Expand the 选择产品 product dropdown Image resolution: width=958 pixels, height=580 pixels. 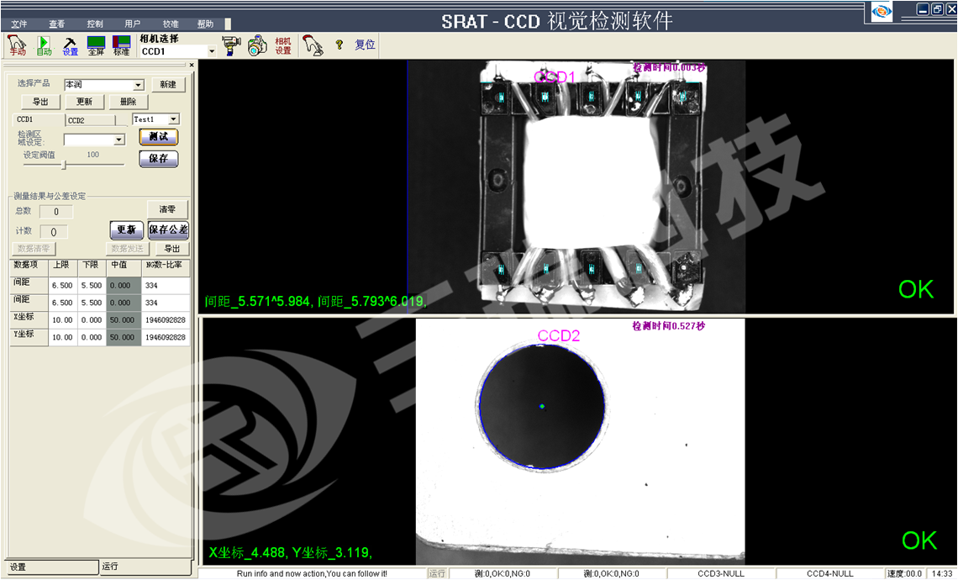pos(139,85)
